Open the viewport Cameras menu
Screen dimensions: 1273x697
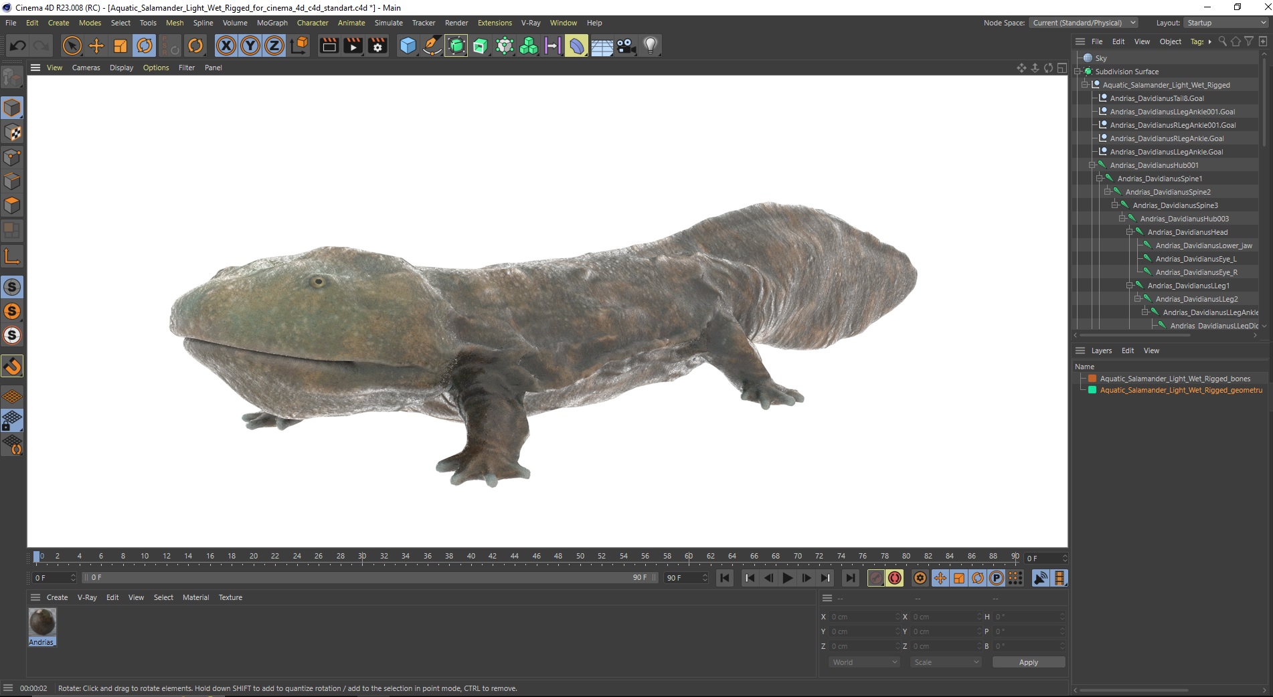(86, 68)
